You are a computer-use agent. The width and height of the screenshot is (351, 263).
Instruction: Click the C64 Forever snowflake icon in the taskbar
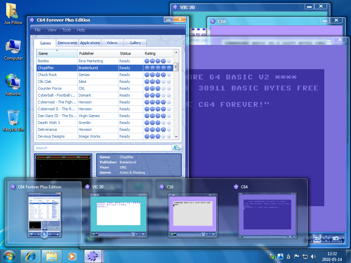click(x=93, y=256)
